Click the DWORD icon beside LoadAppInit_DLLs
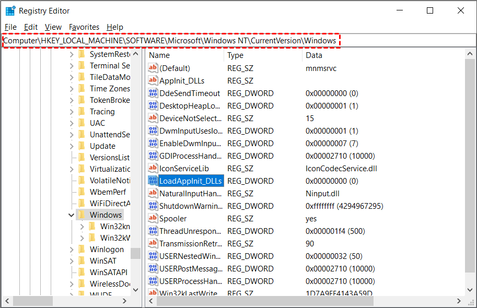The image size is (477, 308). (x=153, y=181)
